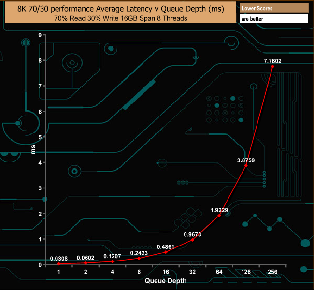Screen dimensions: 314x290
Task: Select the red data point at queue depth 16
Action: click(x=166, y=252)
